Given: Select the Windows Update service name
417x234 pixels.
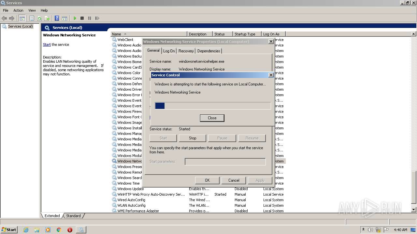Looking at the screenshot, I should [x=130, y=189].
